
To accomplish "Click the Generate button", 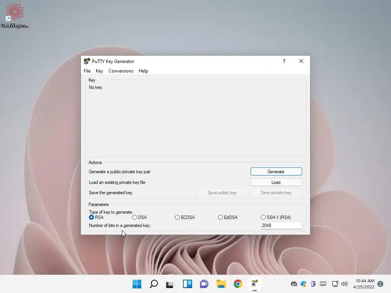I will tap(276, 172).
